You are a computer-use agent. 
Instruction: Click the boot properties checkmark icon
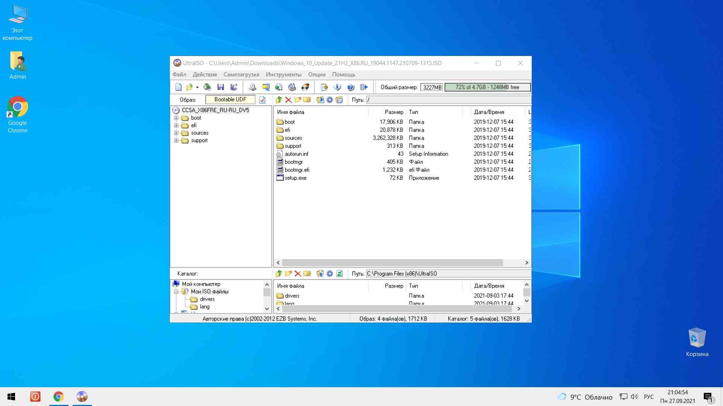click(x=262, y=100)
